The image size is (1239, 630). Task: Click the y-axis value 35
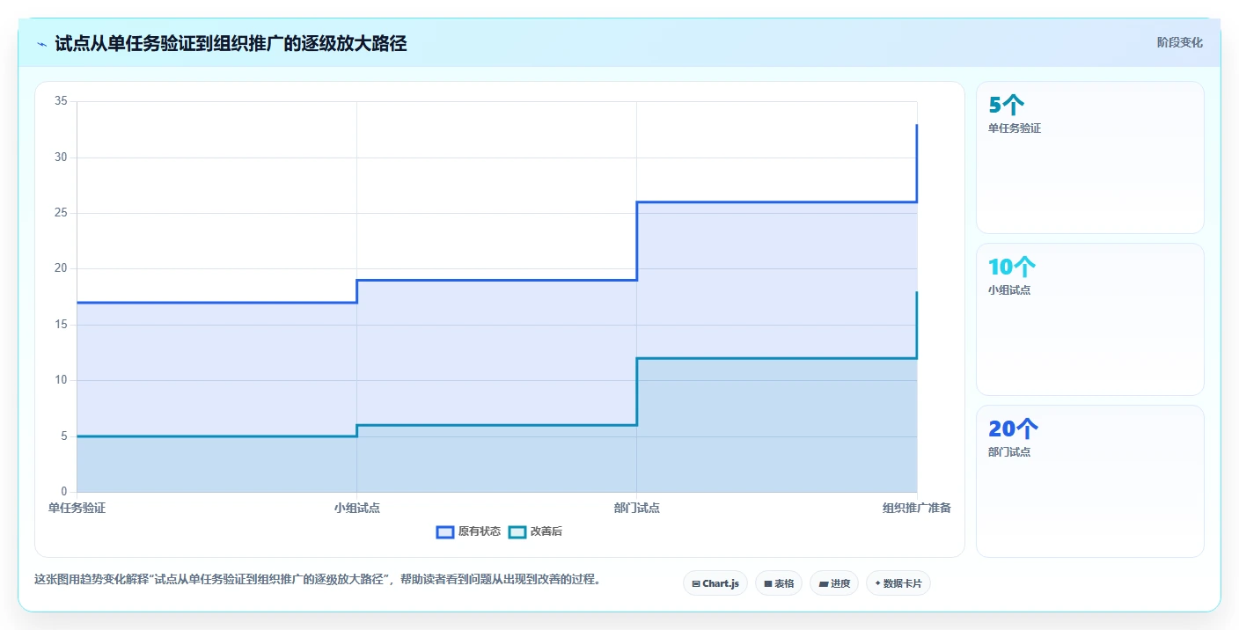tap(61, 101)
